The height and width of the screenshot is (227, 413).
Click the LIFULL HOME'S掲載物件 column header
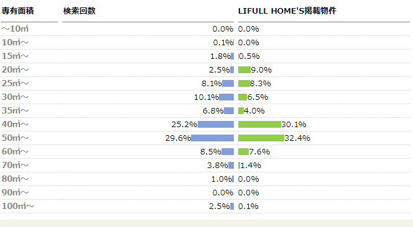287,11
